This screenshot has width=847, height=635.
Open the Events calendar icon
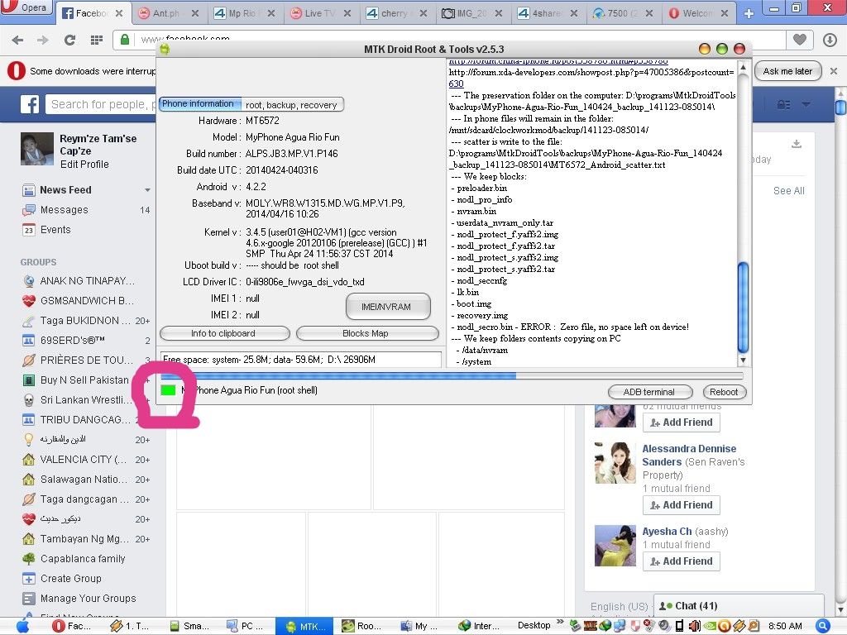[x=28, y=230]
